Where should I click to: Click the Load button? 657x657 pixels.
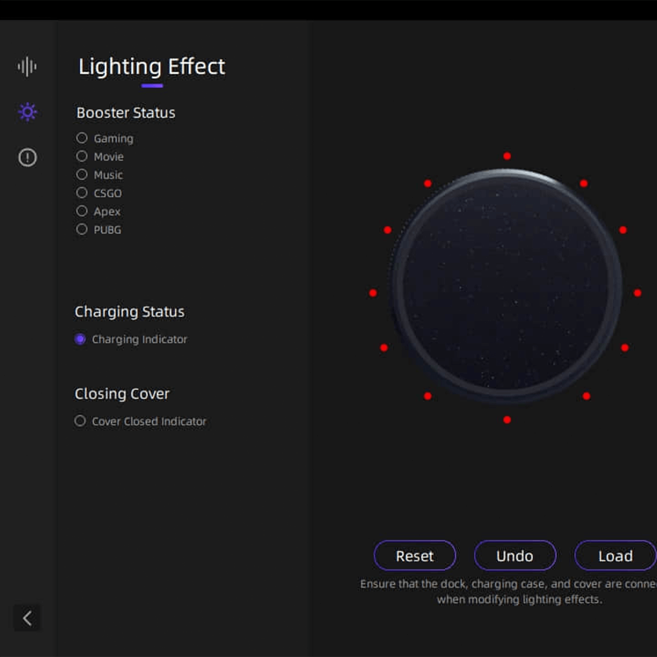[615, 556]
